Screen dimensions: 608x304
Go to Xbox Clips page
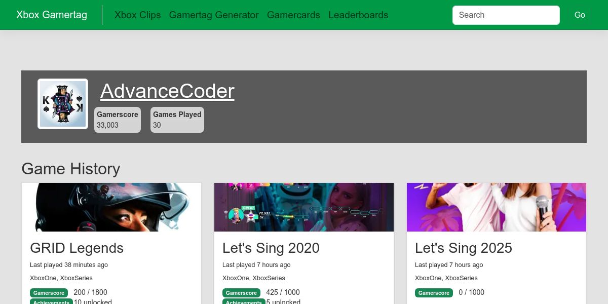click(x=138, y=15)
